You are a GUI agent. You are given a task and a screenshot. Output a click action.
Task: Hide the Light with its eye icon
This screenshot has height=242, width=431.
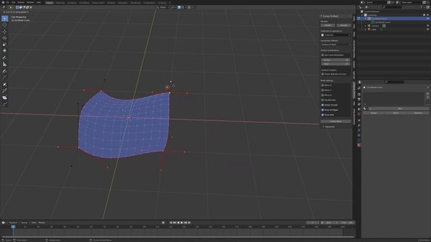(x=428, y=30)
